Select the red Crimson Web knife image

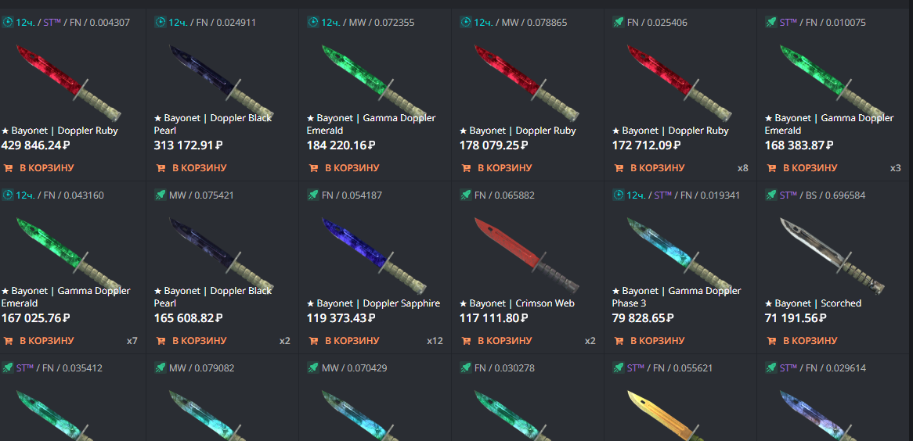point(527,253)
